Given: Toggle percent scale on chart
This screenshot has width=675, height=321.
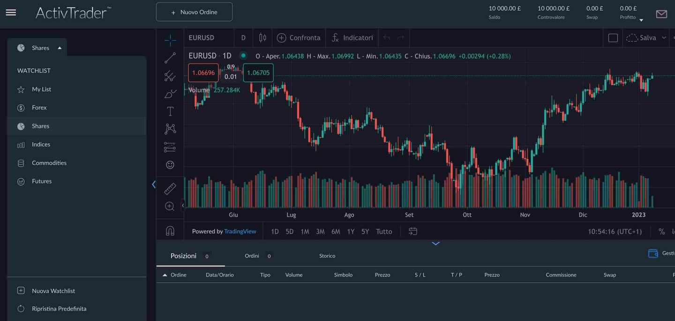Looking at the screenshot, I should pyautogui.click(x=661, y=232).
